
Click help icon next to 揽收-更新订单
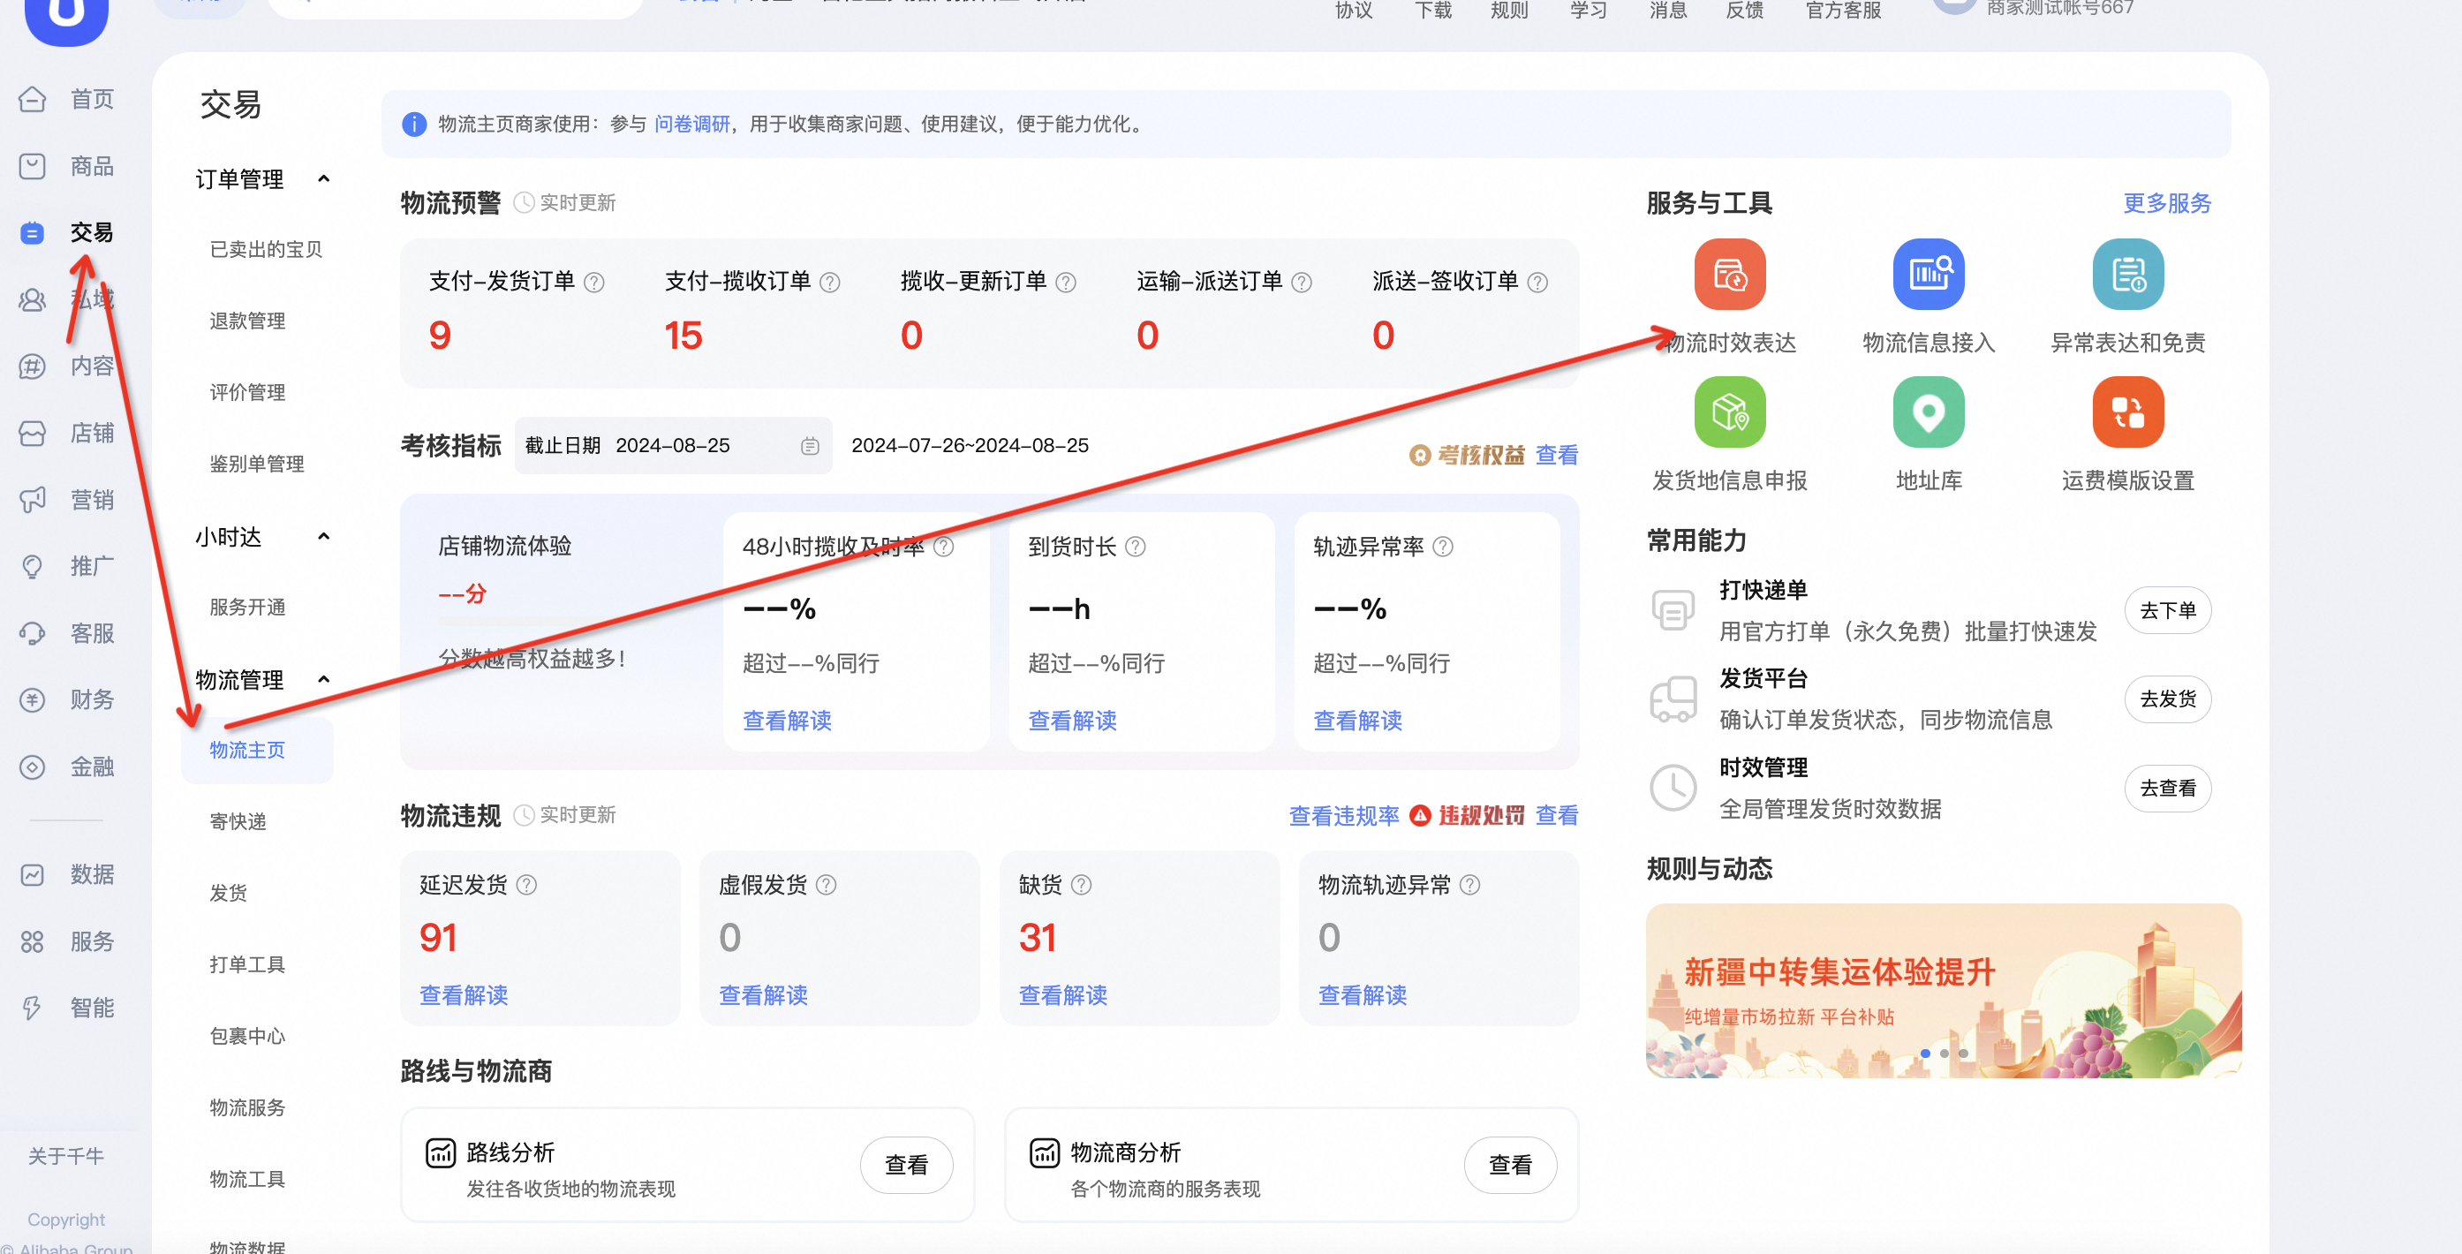point(1066,283)
